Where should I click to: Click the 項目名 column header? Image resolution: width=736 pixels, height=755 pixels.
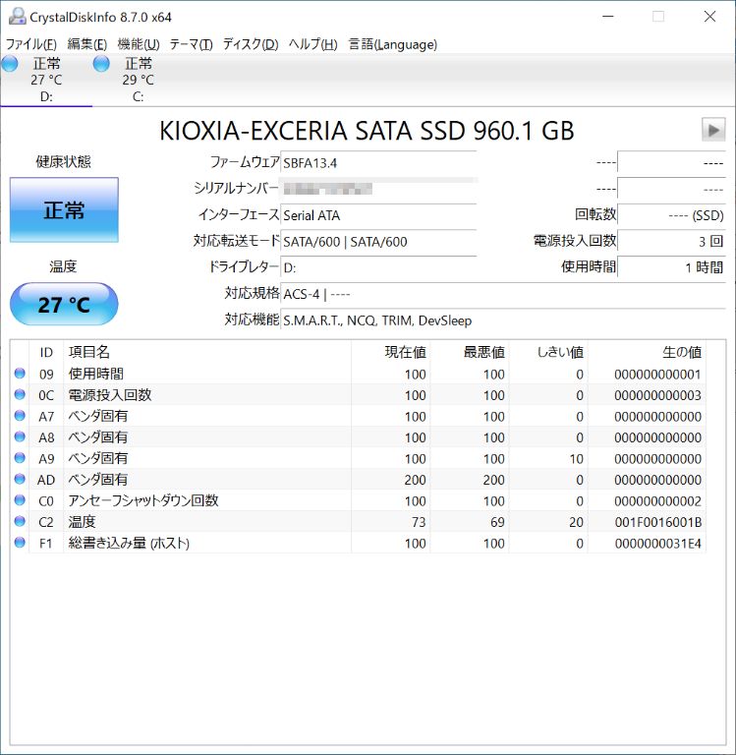(x=207, y=352)
